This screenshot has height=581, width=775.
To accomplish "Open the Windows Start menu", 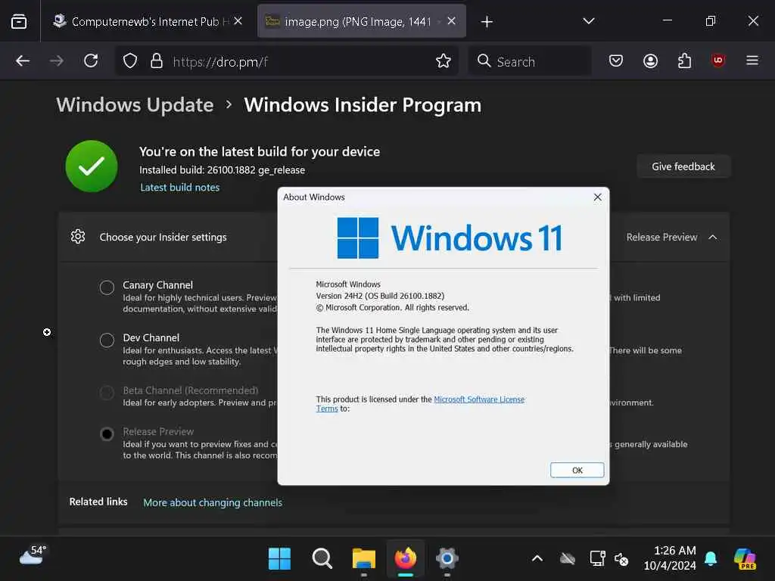I will (x=279, y=558).
